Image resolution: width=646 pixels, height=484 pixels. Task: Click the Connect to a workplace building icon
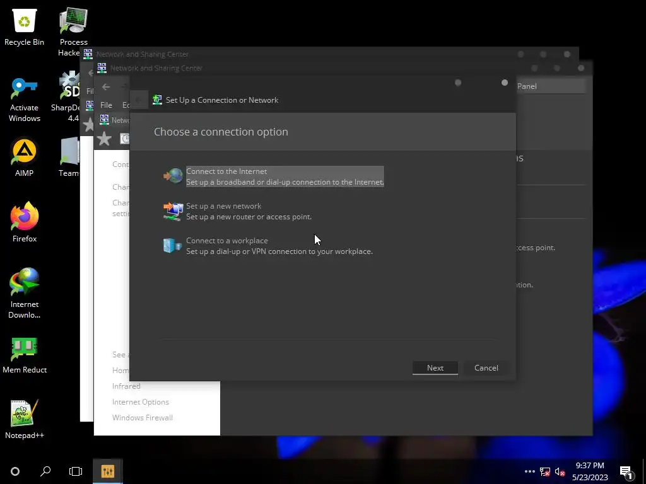point(172,246)
